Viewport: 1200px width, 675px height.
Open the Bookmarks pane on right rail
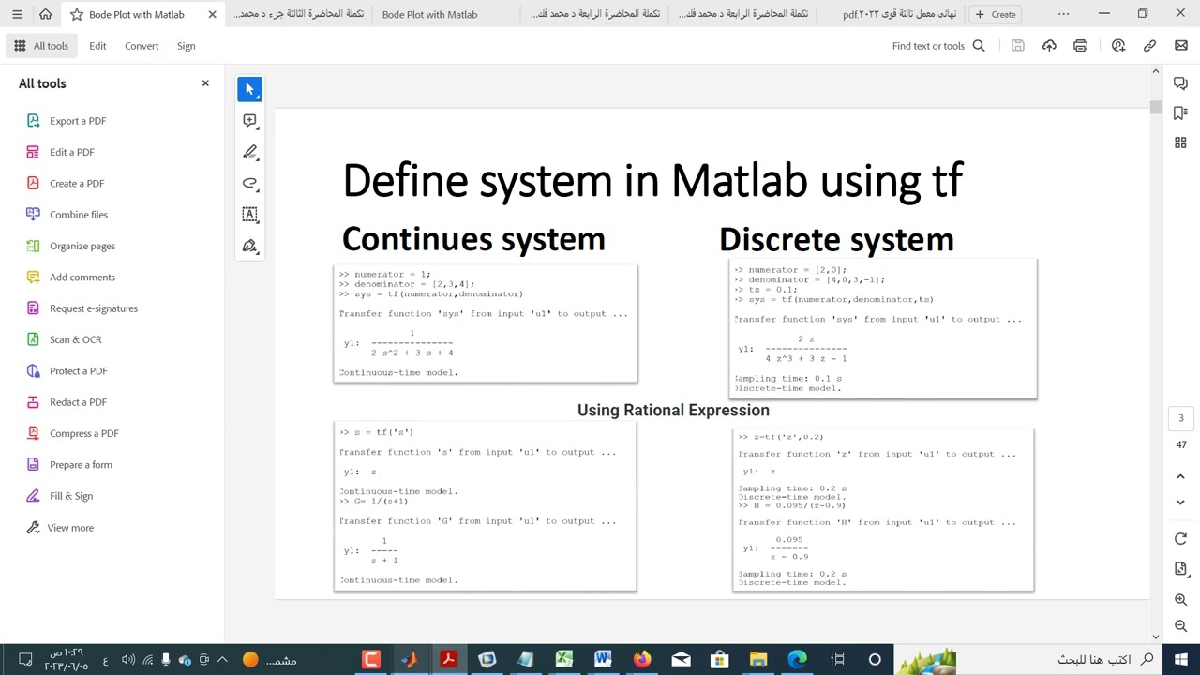coord(1180,113)
